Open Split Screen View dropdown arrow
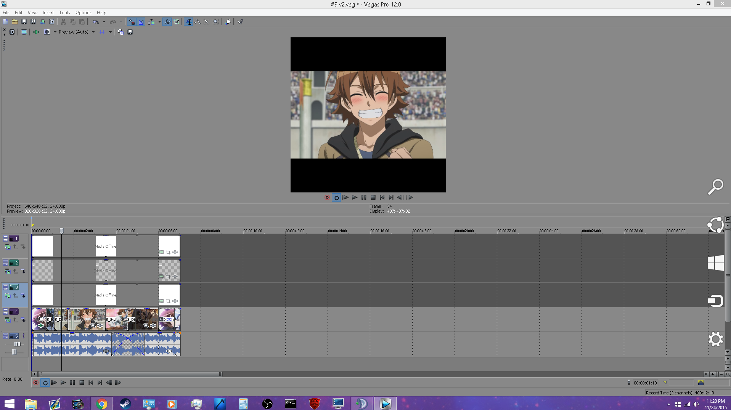The height and width of the screenshot is (410, 731). (x=55, y=32)
